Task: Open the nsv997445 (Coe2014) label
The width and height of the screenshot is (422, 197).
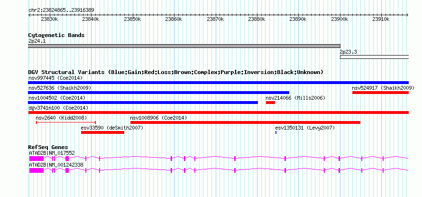Action: (x=55, y=78)
